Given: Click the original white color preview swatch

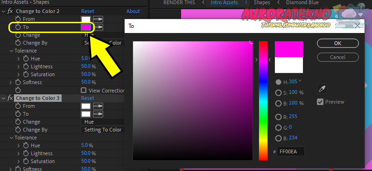Looking at the screenshot, I should click(289, 65).
